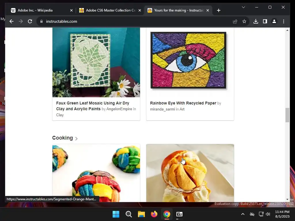Click the Chrome taskbar icon

pyautogui.click(x=167, y=214)
